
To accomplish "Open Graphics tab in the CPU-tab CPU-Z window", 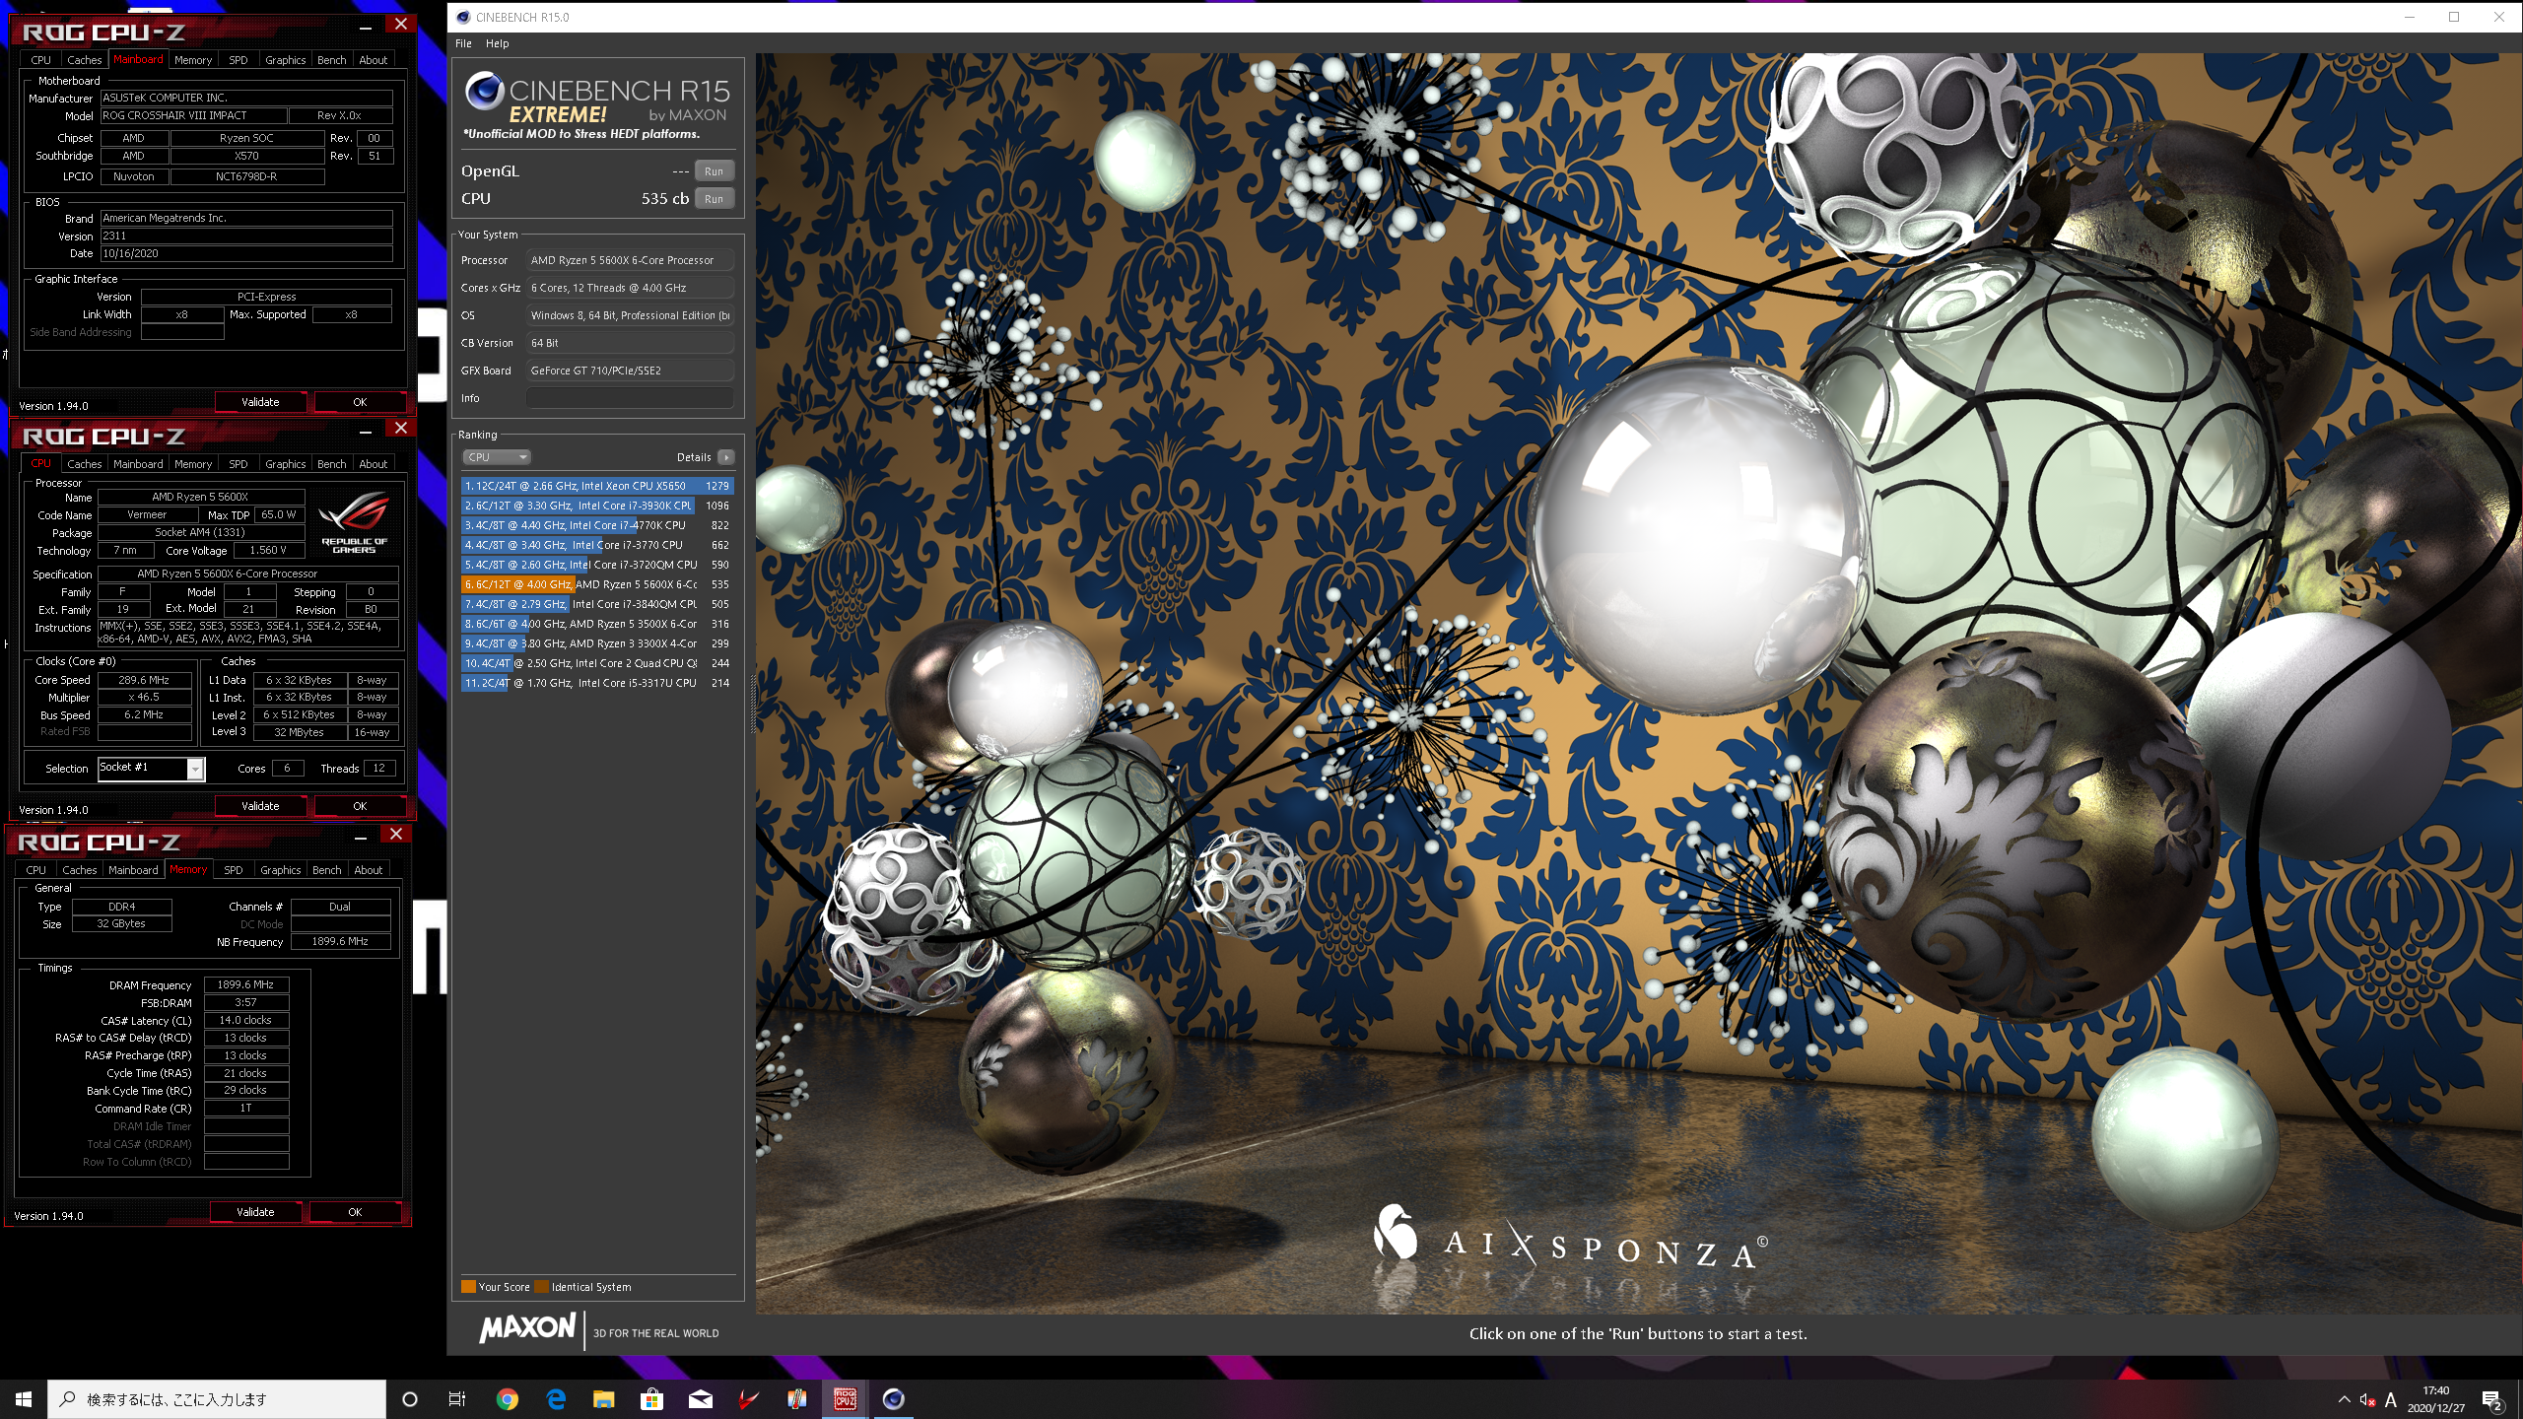I will (x=285, y=464).
